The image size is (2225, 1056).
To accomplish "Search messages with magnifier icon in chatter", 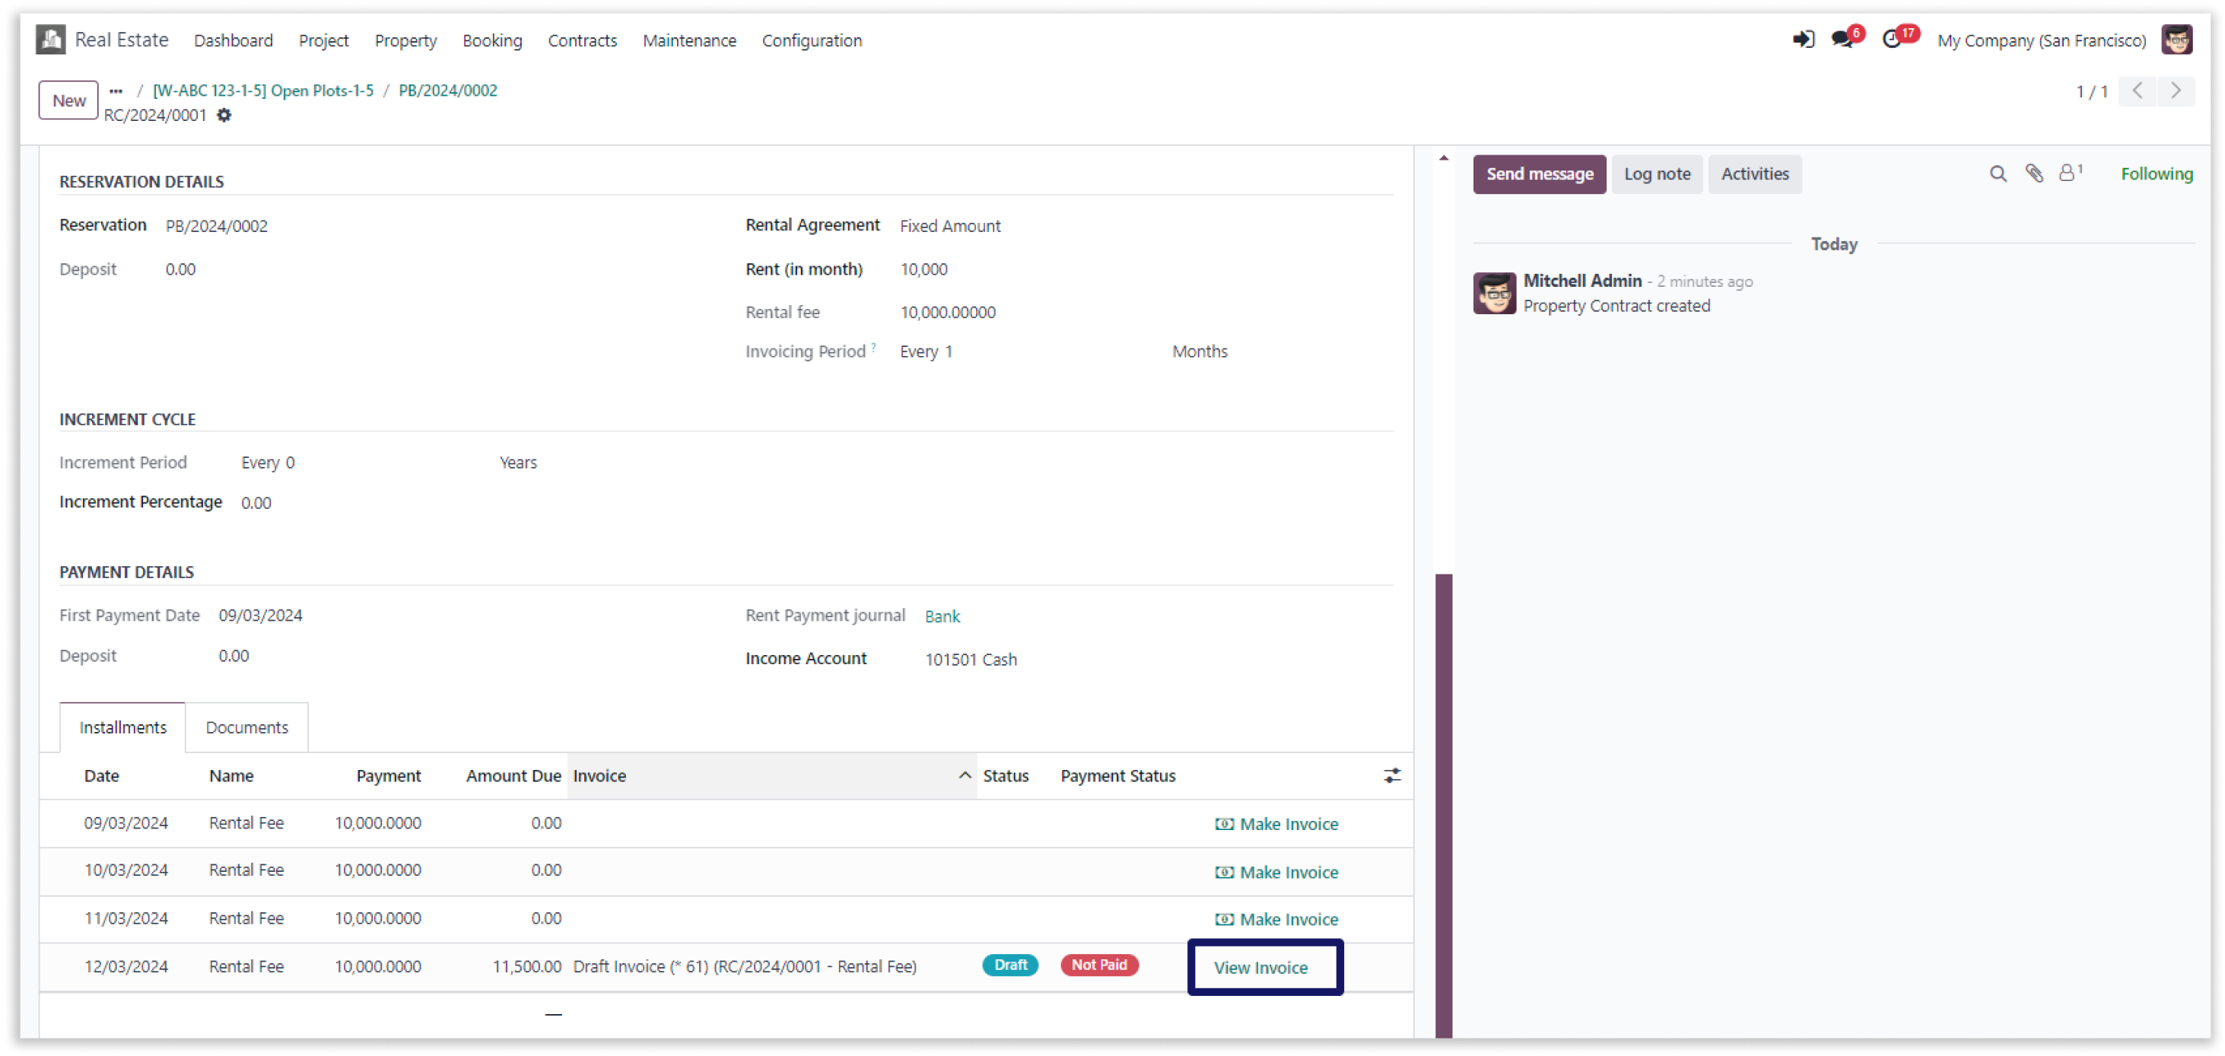I will click(x=1998, y=173).
